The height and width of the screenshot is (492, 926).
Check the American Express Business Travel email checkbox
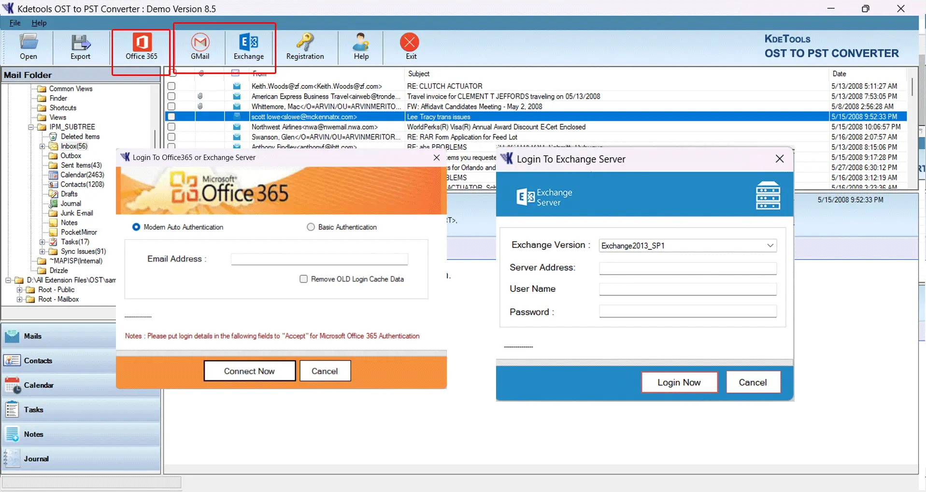point(171,96)
